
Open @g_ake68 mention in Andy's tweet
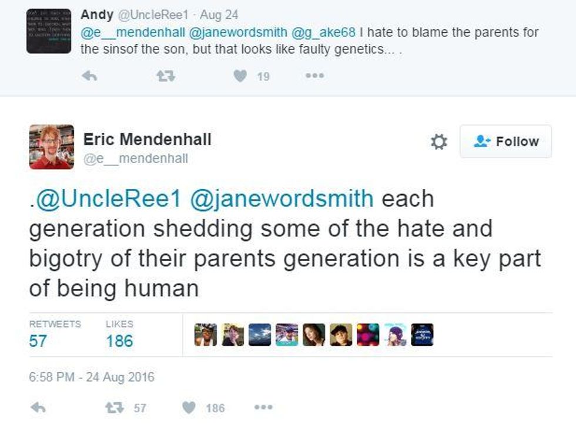click(323, 32)
